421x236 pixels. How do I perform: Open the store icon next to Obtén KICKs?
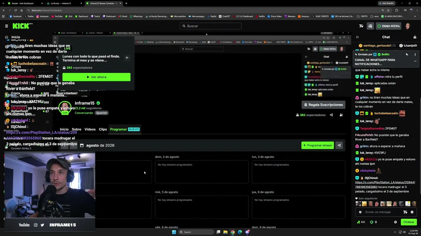pyautogui.click(x=370, y=26)
